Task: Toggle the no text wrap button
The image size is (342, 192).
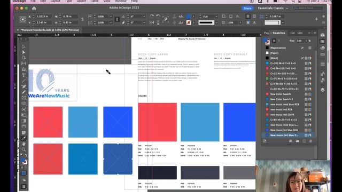Action: pos(248,17)
